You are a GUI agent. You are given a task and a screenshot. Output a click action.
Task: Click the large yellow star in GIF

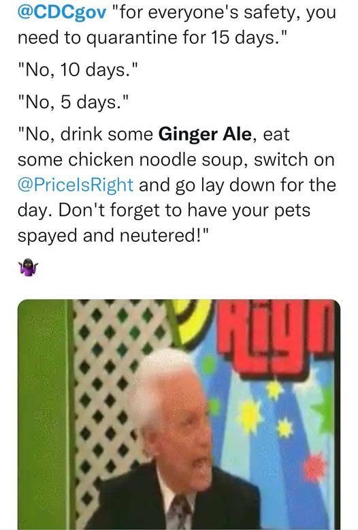pos(250,416)
